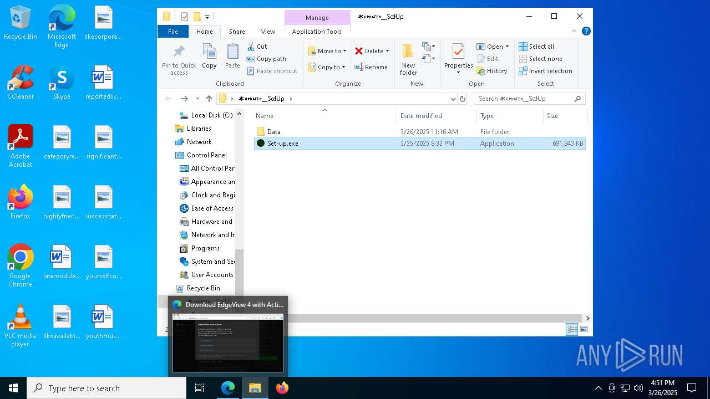
Task: Click Paste shortcut in ribbon
Action: coord(272,71)
